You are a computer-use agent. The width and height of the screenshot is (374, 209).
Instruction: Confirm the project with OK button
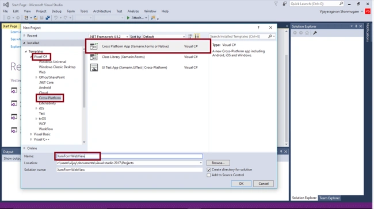(x=241, y=184)
